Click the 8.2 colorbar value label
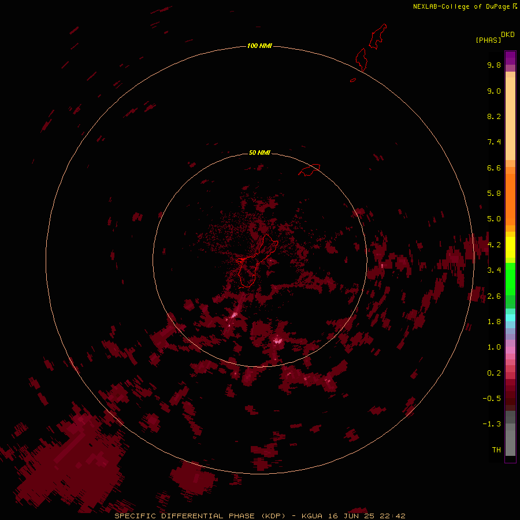This screenshot has width=520, height=520. 494,116
